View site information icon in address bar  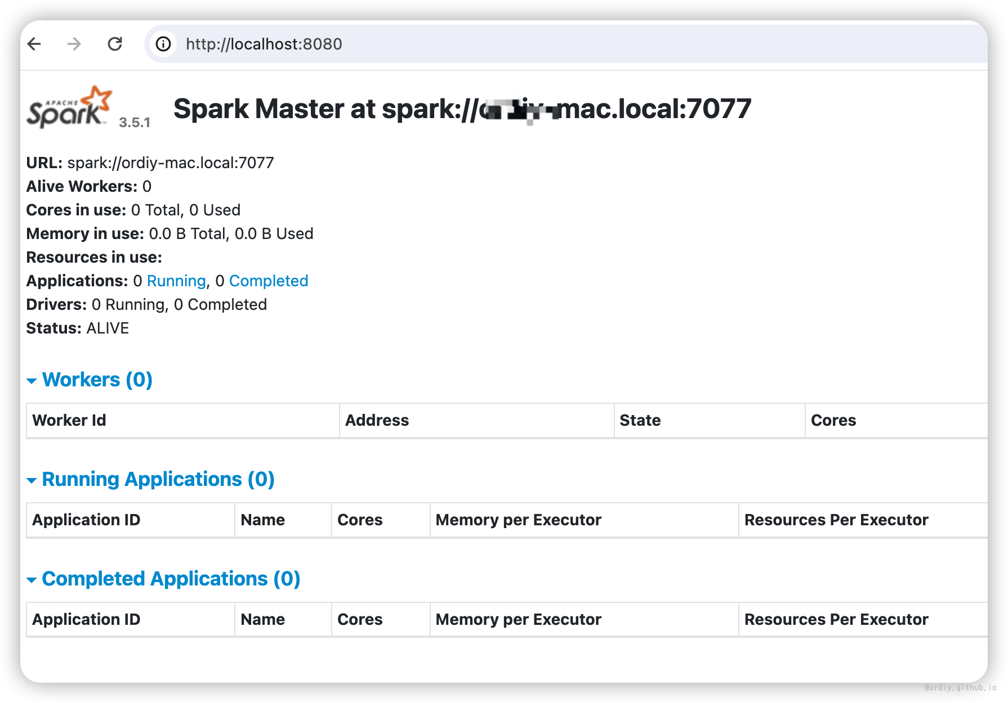tap(163, 44)
